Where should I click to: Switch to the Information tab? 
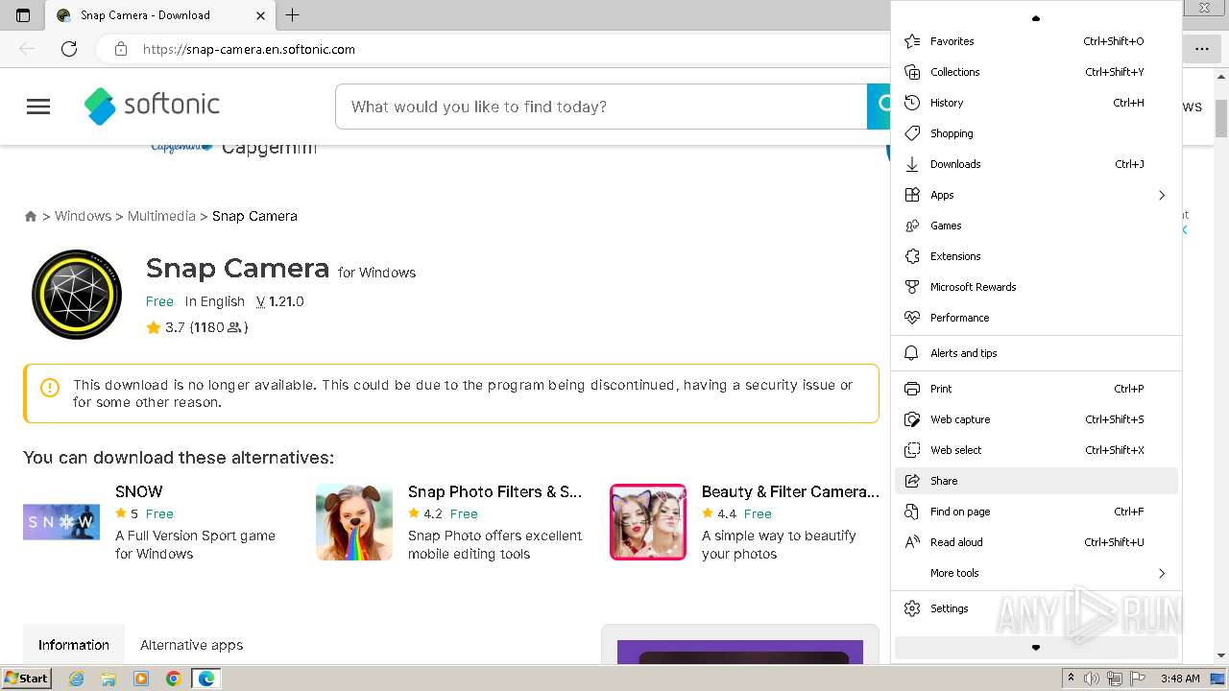(x=74, y=645)
